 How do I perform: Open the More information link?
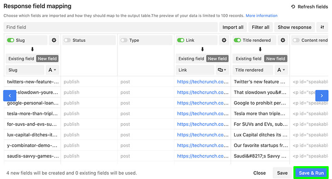(261, 16)
